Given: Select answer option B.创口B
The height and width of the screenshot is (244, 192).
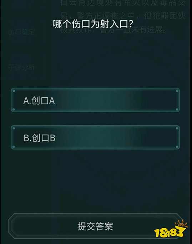Looking at the screenshot, I should [95, 137].
